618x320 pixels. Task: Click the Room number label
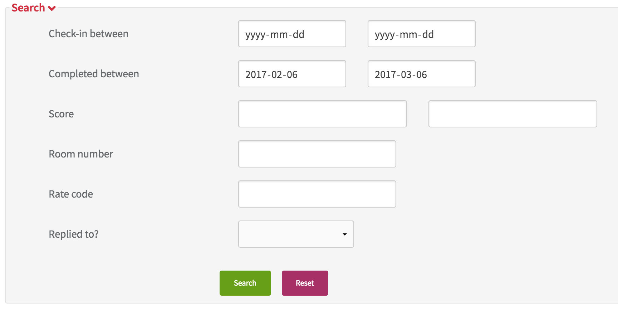pyautogui.click(x=81, y=154)
